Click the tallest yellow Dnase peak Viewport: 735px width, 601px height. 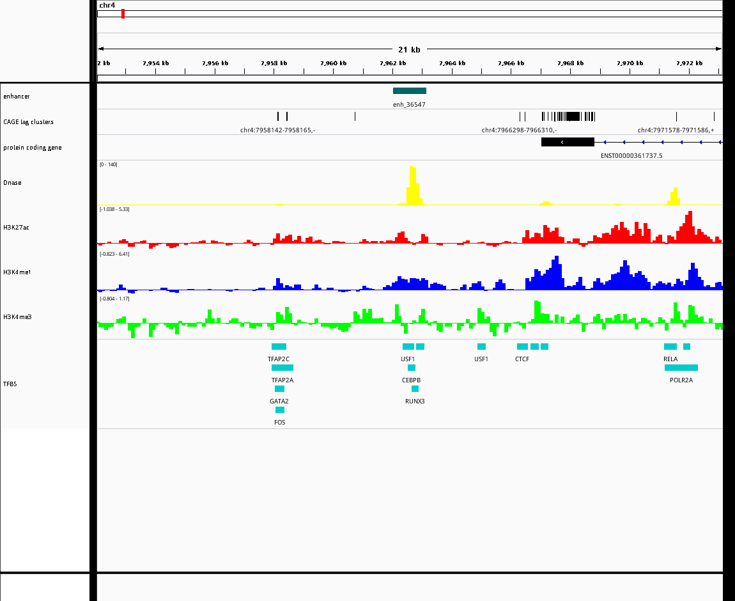coord(412,185)
